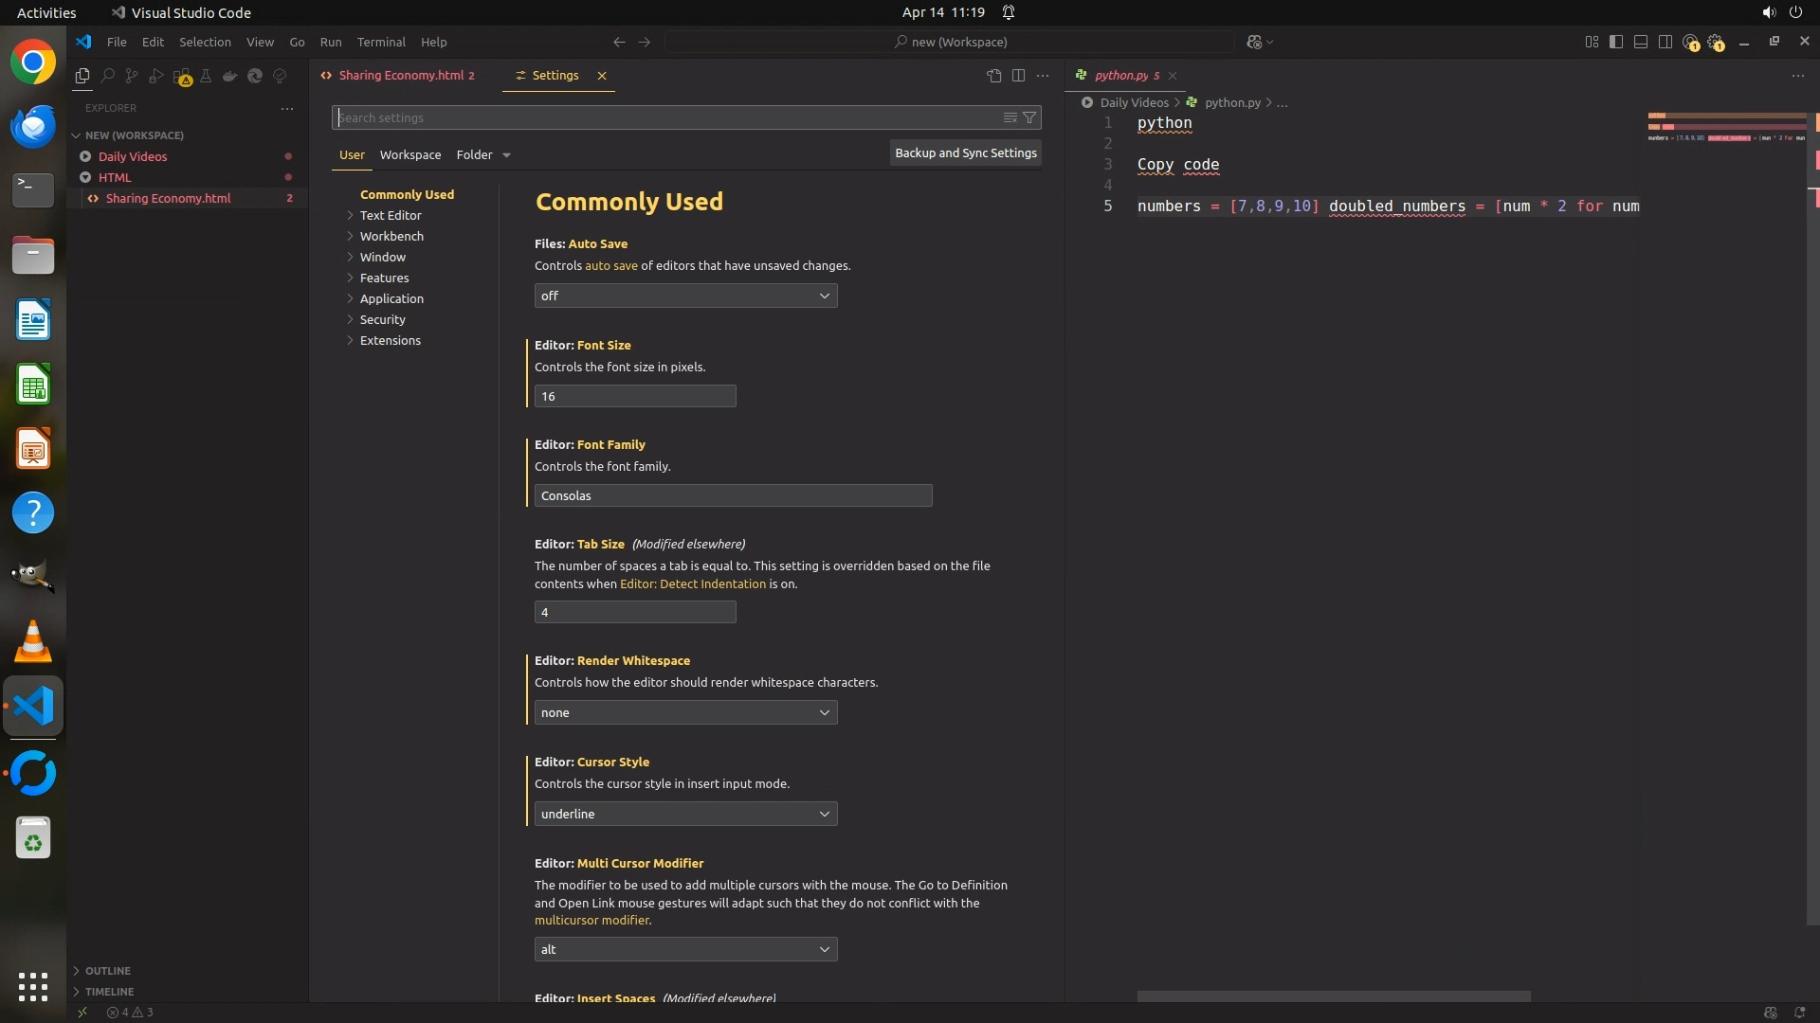Viewport: 1820px width, 1023px height.
Task: Open the Docker view icon
Action: (230, 76)
